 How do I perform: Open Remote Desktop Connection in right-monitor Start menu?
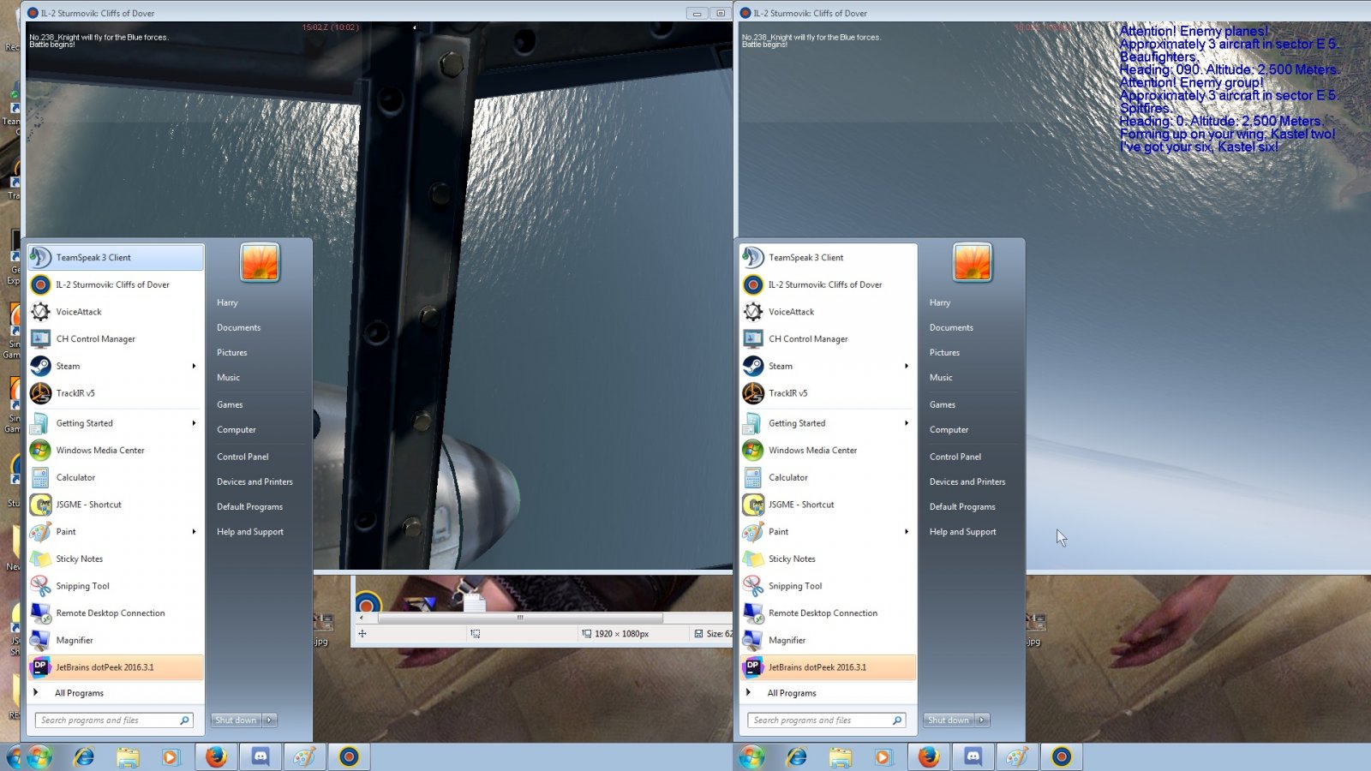(829, 613)
